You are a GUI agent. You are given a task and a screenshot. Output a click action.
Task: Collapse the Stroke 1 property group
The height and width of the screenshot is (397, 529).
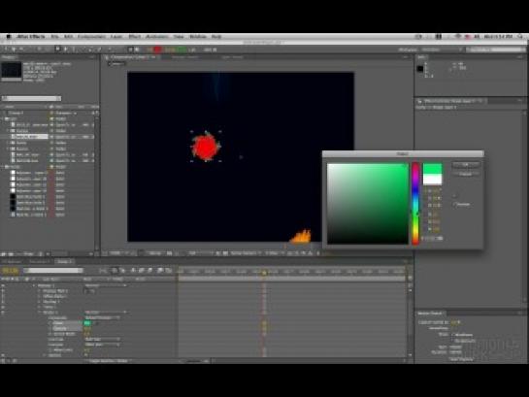click(x=40, y=313)
